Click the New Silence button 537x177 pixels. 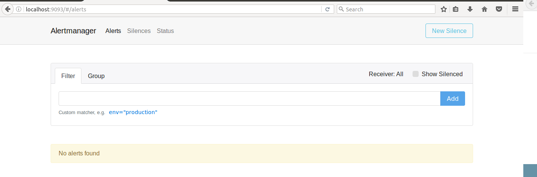pos(449,31)
